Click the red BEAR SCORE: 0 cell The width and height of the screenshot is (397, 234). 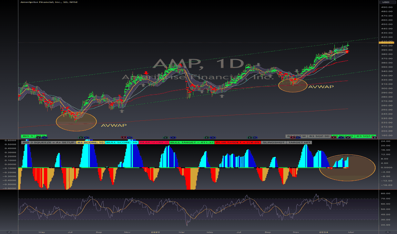tap(154, 143)
